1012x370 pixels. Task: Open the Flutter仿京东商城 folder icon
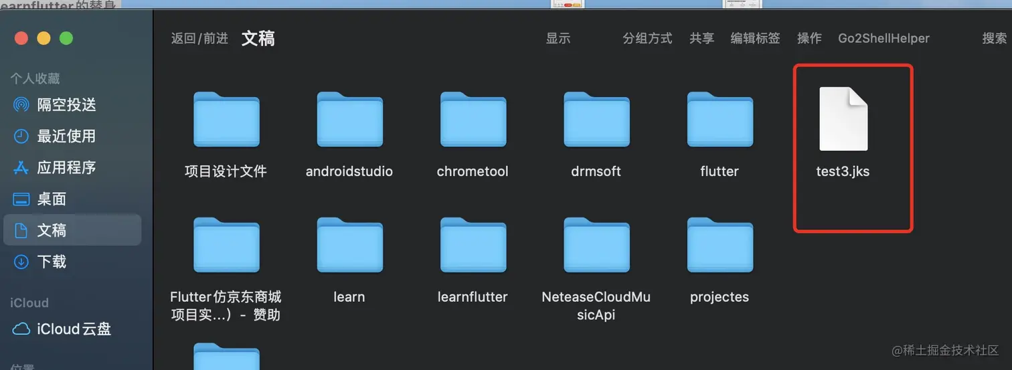click(x=226, y=245)
